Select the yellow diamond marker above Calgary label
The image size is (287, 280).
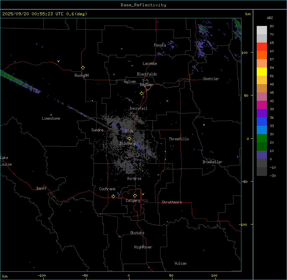(135, 196)
